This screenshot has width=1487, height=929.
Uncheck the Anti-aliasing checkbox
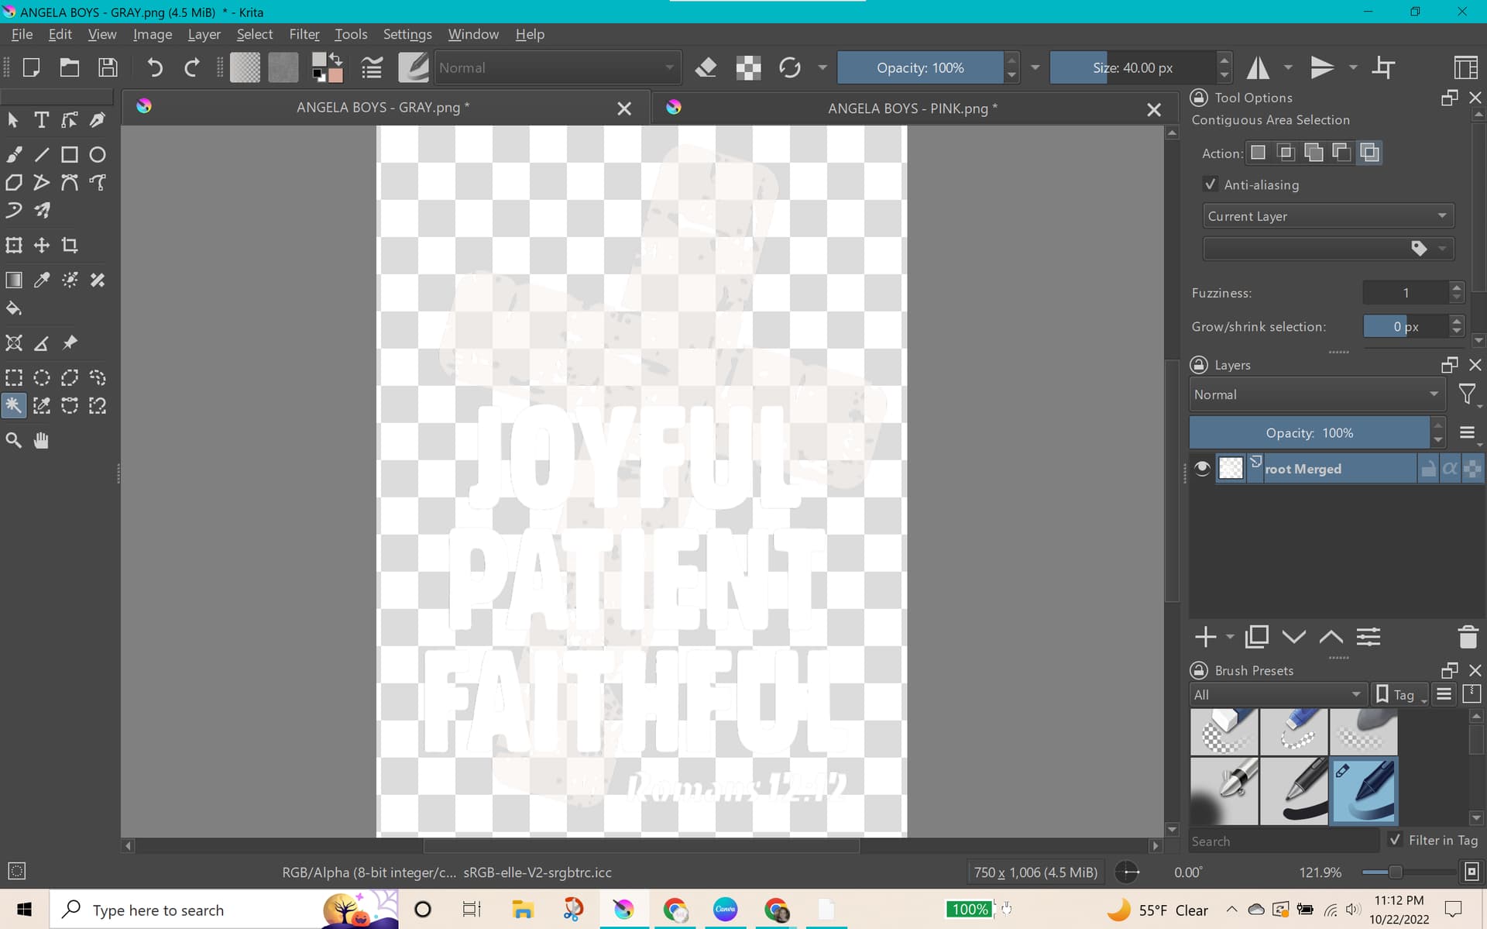pyautogui.click(x=1210, y=184)
